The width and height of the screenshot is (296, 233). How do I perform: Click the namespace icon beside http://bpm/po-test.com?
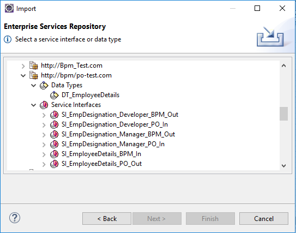pos(33,75)
